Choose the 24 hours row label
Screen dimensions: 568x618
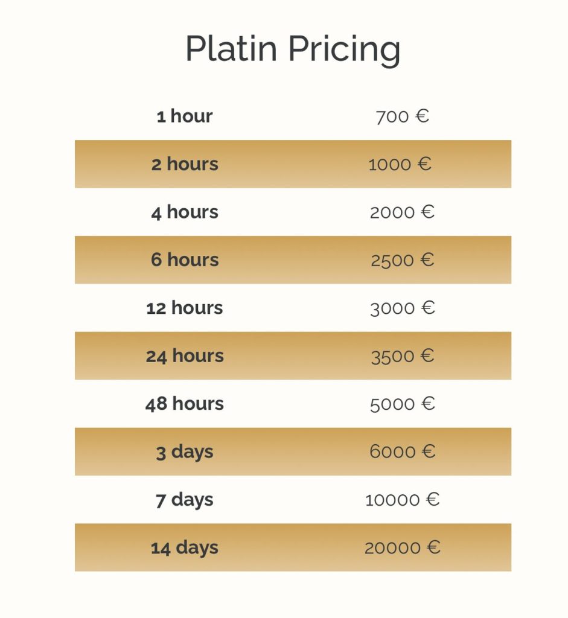pos(185,356)
